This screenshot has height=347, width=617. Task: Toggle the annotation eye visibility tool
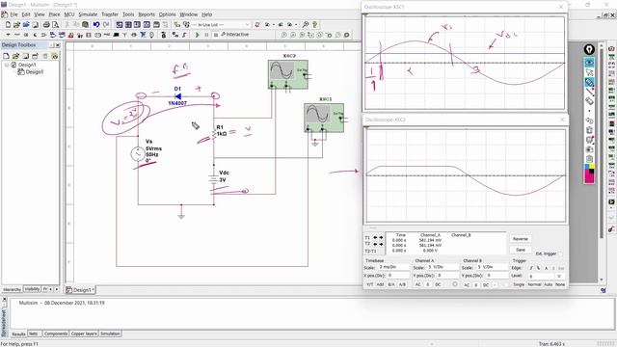[589, 62]
